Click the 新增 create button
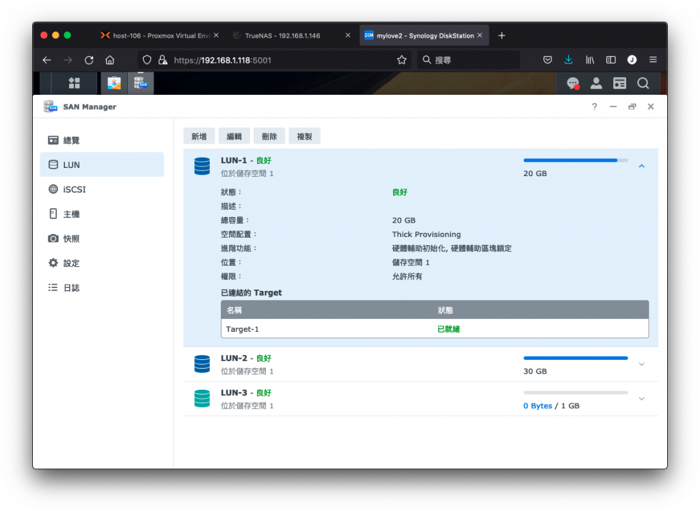 pos(199,136)
